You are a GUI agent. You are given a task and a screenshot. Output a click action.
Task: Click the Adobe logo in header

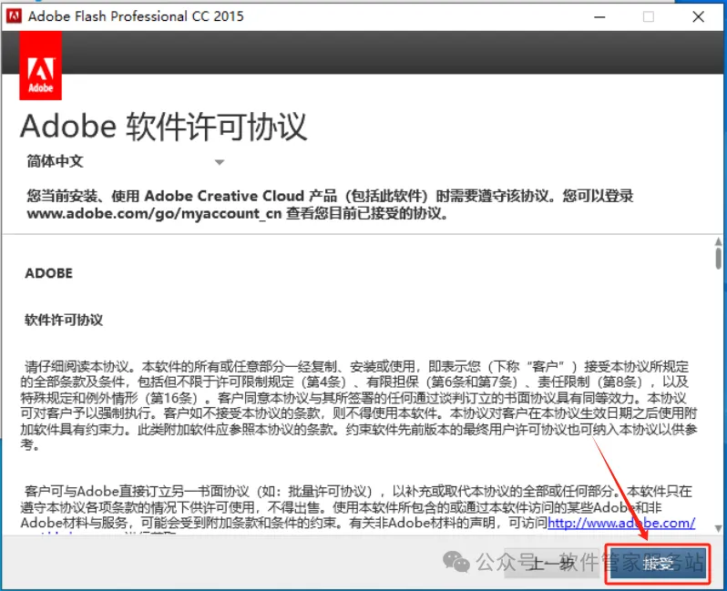[40, 66]
